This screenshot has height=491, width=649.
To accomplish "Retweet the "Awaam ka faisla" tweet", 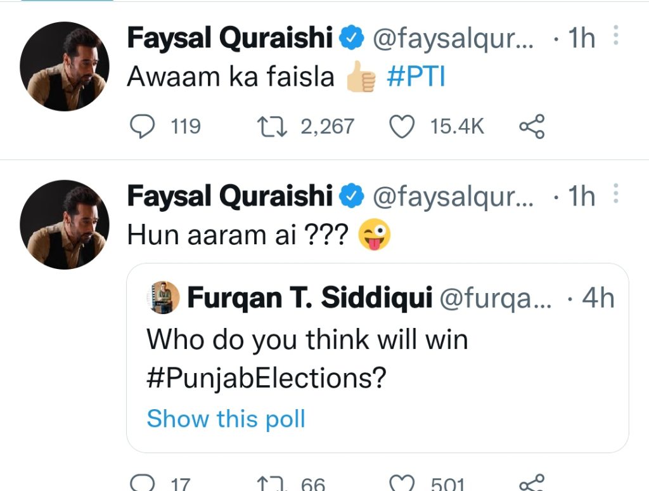I will coord(272,127).
